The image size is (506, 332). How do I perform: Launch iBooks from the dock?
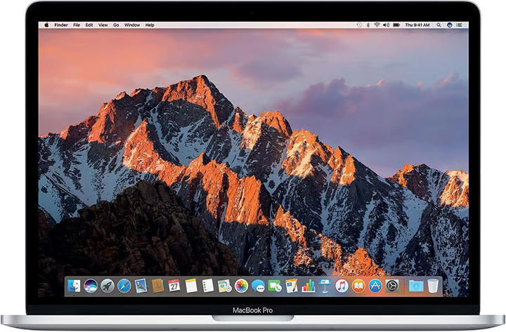tap(358, 286)
